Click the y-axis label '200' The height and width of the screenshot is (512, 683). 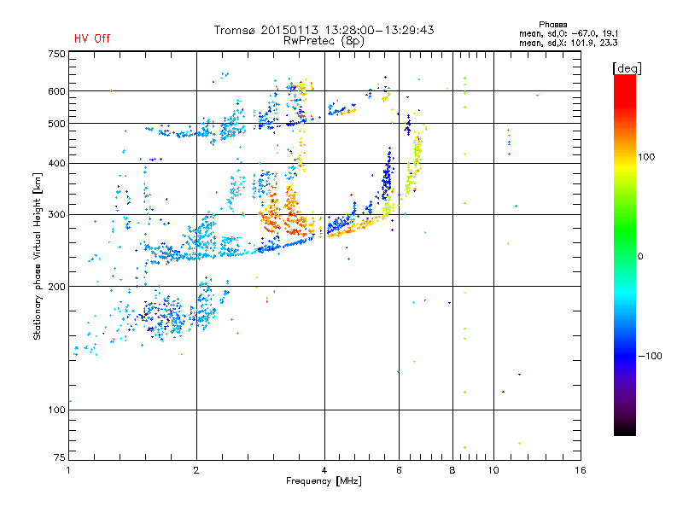(56, 287)
